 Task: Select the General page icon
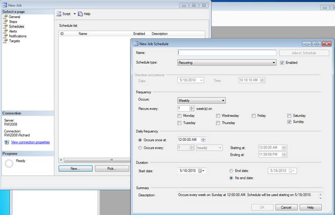pos(5,17)
